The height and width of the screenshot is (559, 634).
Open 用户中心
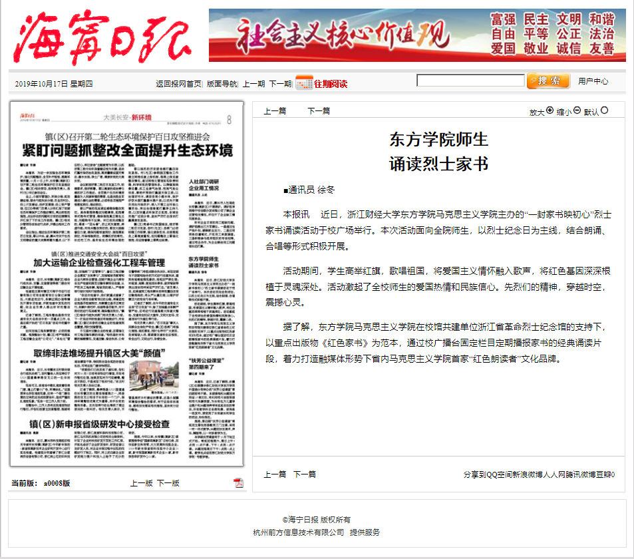pos(593,81)
